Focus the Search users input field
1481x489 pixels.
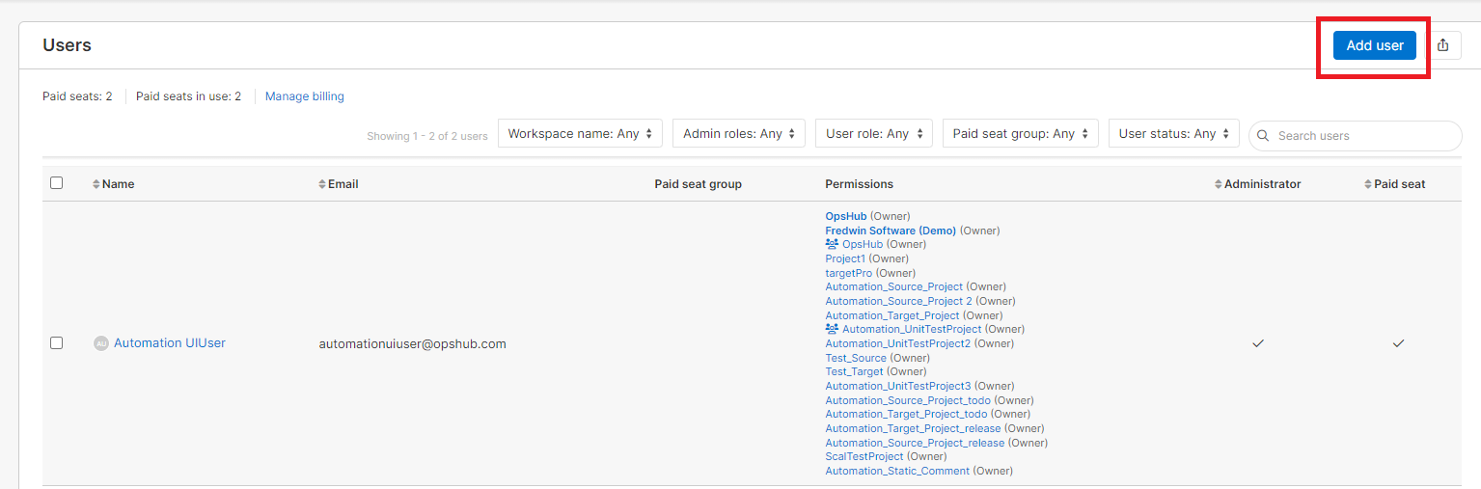(x=1364, y=136)
